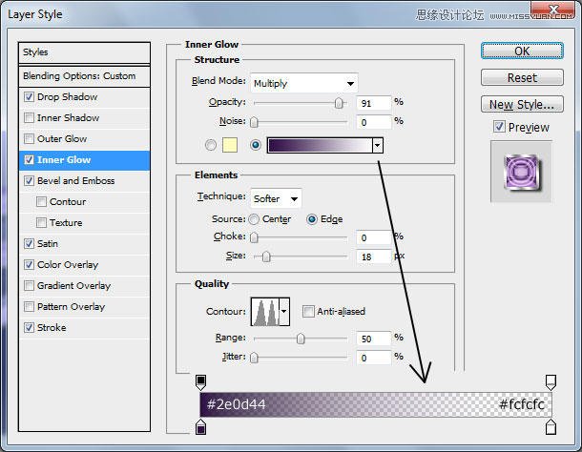Click the Reset button
This screenshot has width=582, height=452.
pos(522,77)
